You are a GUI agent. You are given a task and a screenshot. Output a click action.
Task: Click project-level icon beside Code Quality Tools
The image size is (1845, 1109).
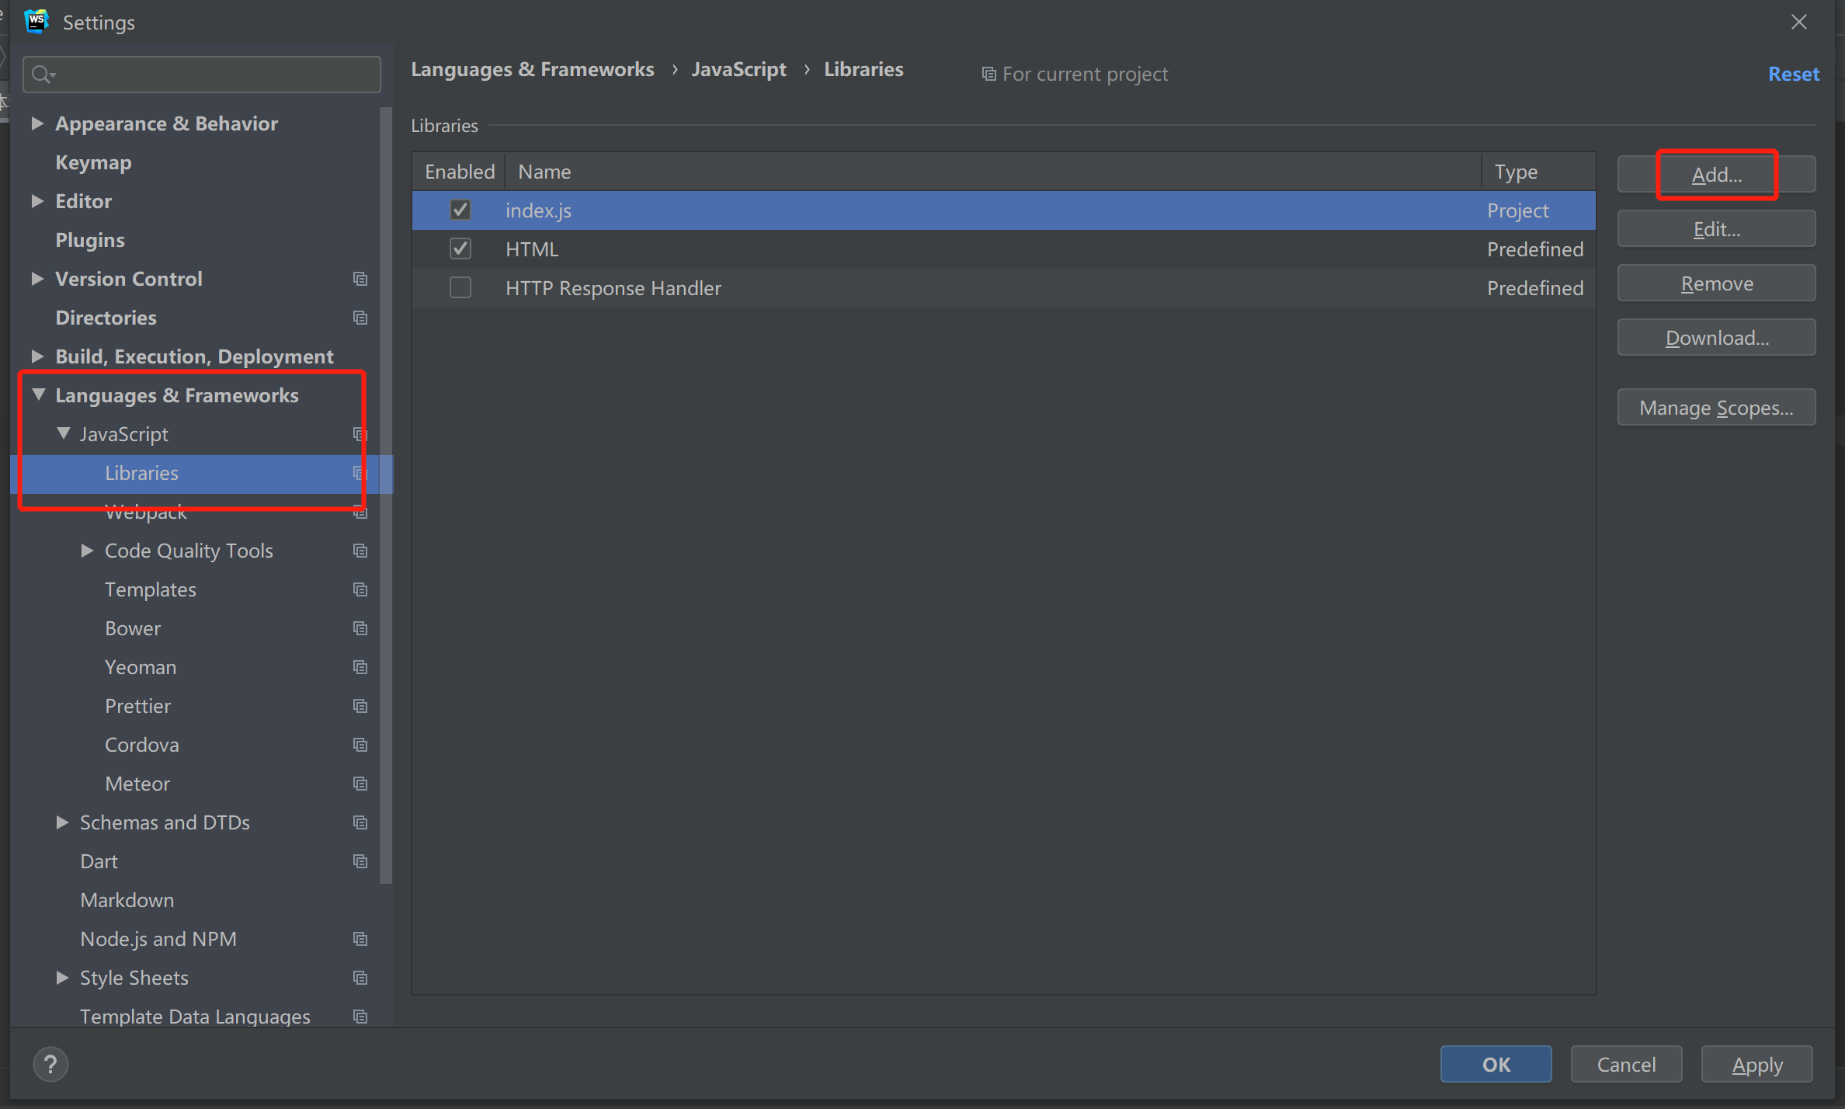pos(360,551)
